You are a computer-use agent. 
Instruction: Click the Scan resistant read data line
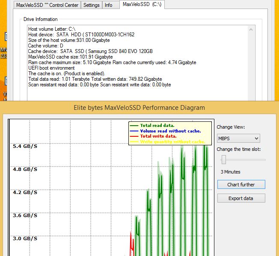[x=99, y=85]
